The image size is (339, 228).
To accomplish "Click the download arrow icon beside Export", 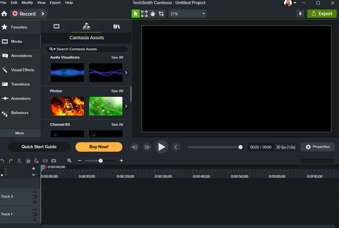I will click(x=300, y=14).
